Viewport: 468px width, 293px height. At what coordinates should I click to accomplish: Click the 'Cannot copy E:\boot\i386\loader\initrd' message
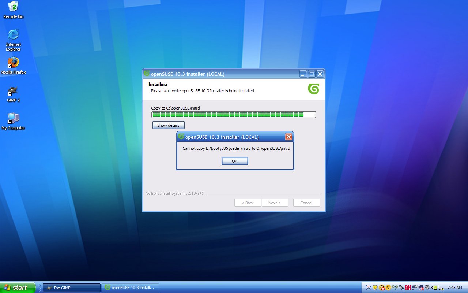(x=236, y=148)
